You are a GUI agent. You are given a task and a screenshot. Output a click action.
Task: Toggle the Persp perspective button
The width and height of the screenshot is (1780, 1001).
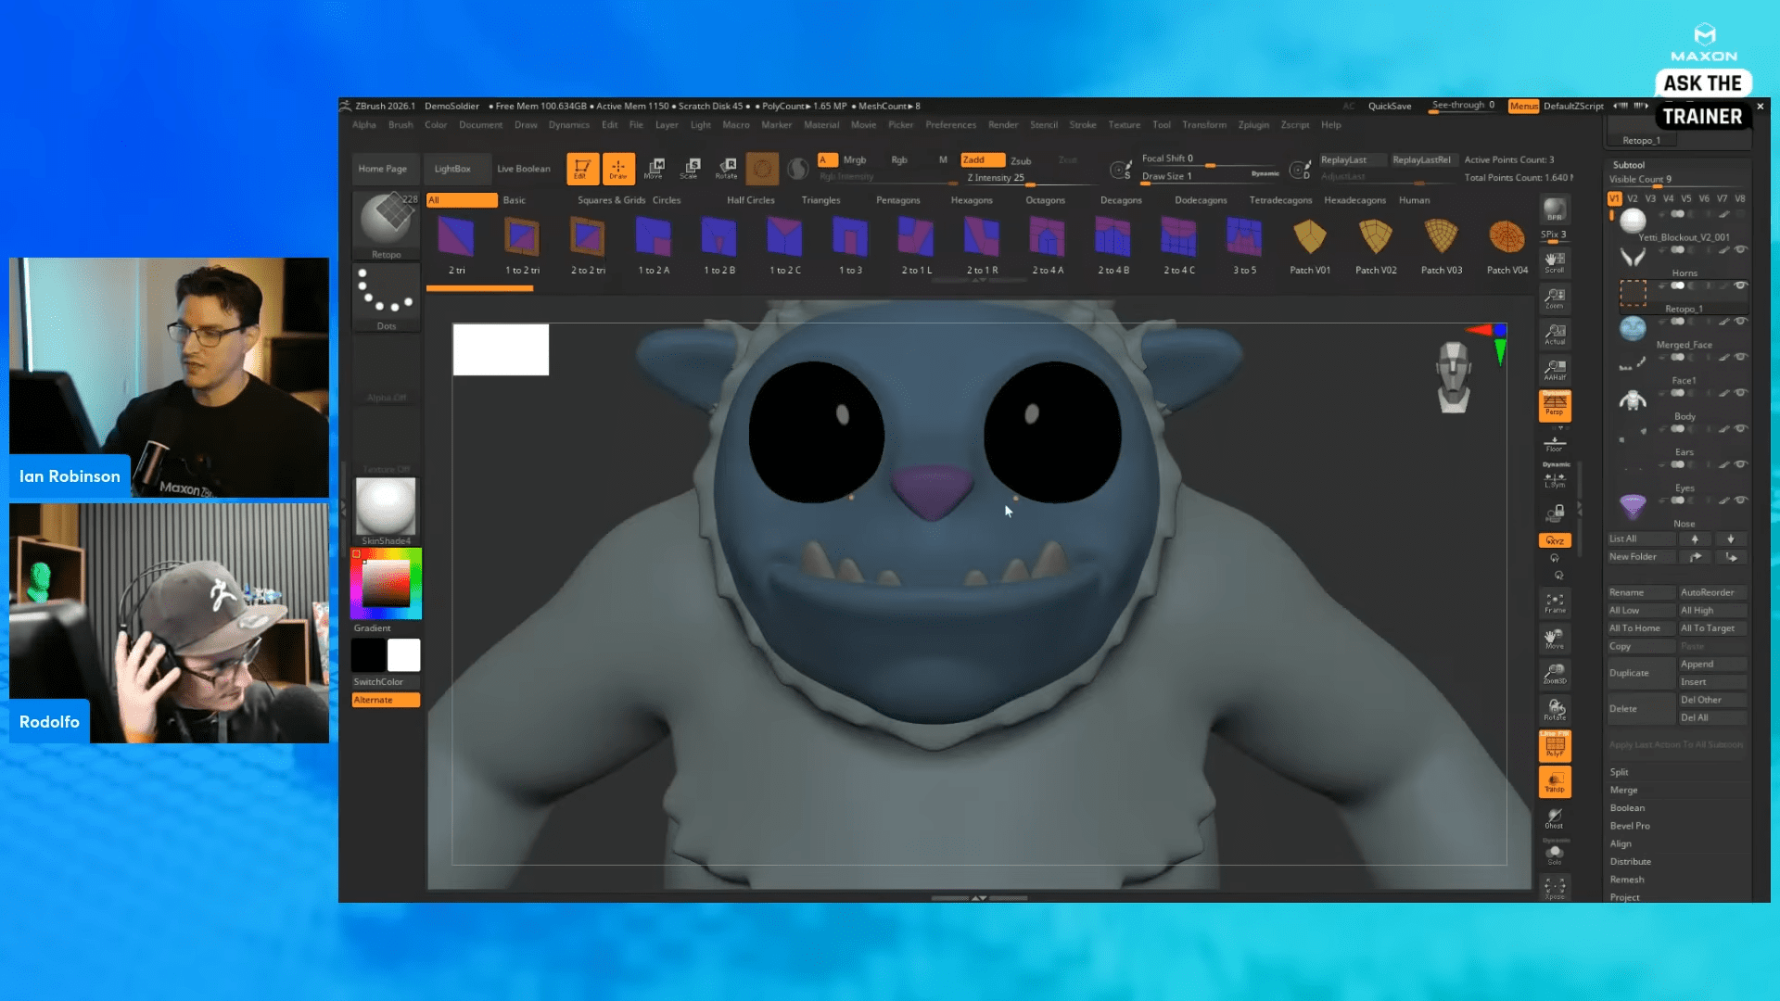point(1555,405)
